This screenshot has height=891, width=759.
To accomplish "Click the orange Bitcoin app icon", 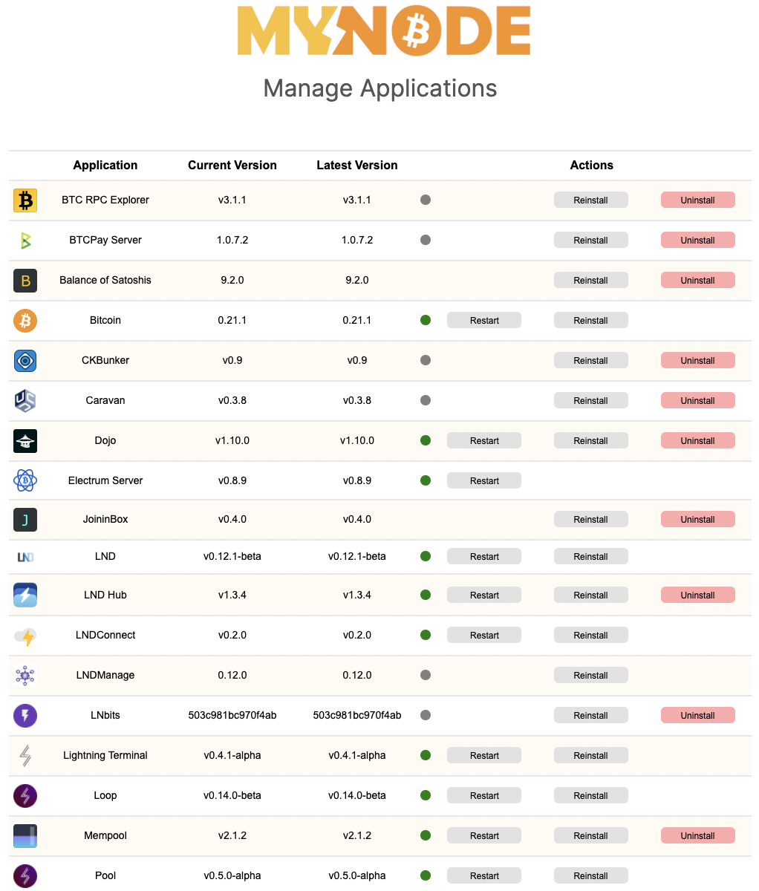I will click(x=25, y=321).
